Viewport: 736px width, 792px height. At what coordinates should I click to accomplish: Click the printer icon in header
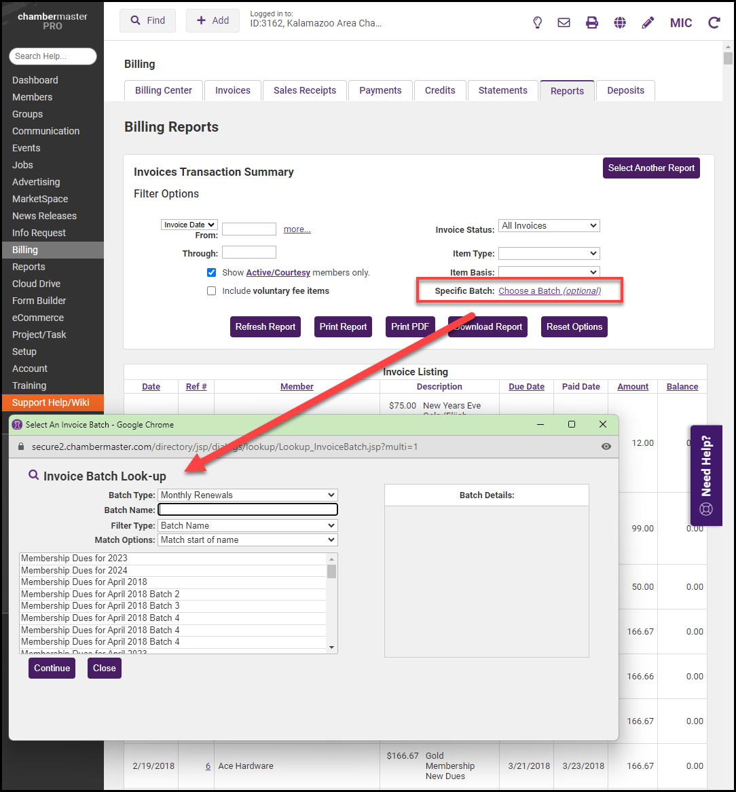click(592, 22)
